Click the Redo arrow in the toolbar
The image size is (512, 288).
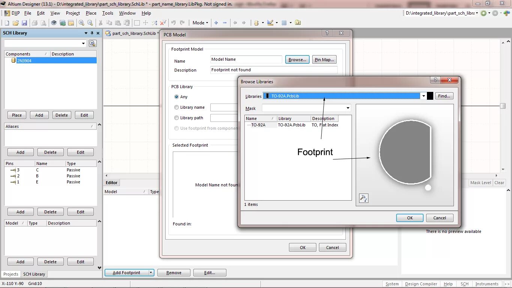coord(182,23)
